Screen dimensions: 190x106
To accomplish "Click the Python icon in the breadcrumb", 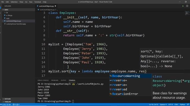I will click(x=38, y=10).
